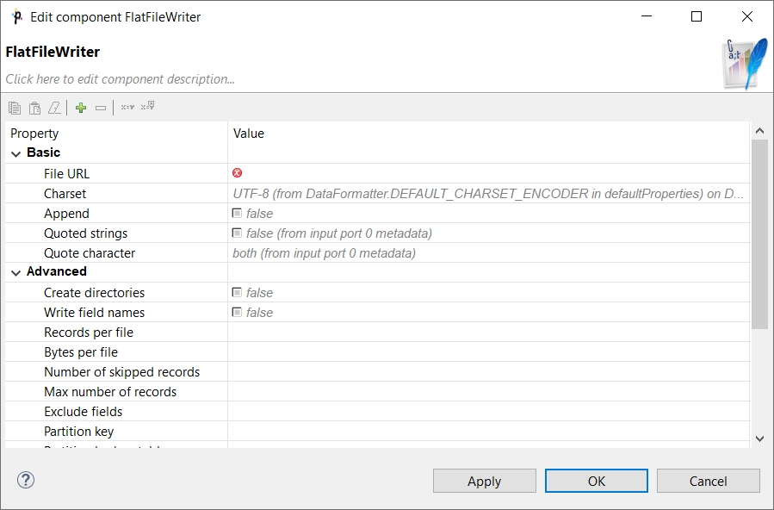The height and width of the screenshot is (510, 774).
Task: Collapse the Advanced property group
Action: point(15,272)
